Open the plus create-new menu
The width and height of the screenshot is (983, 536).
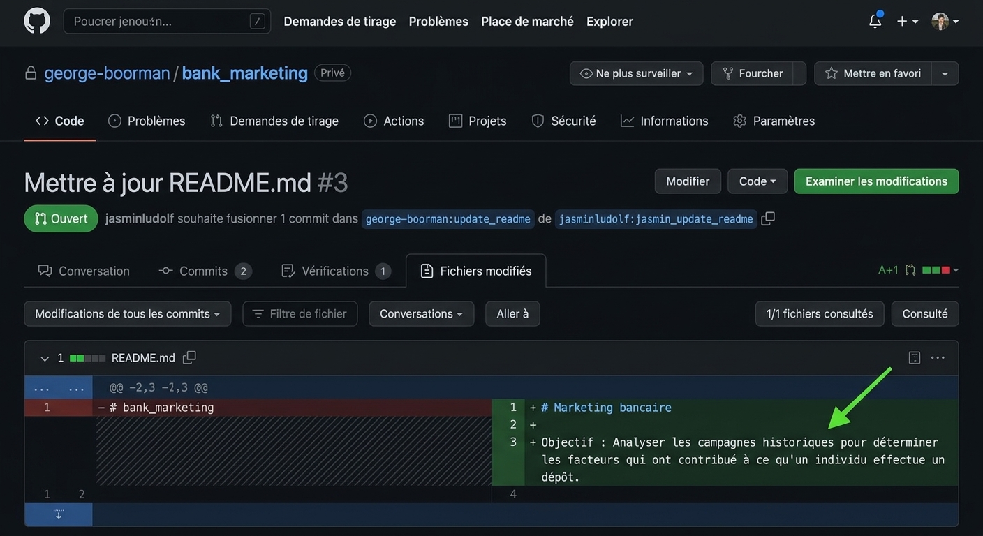pos(907,22)
